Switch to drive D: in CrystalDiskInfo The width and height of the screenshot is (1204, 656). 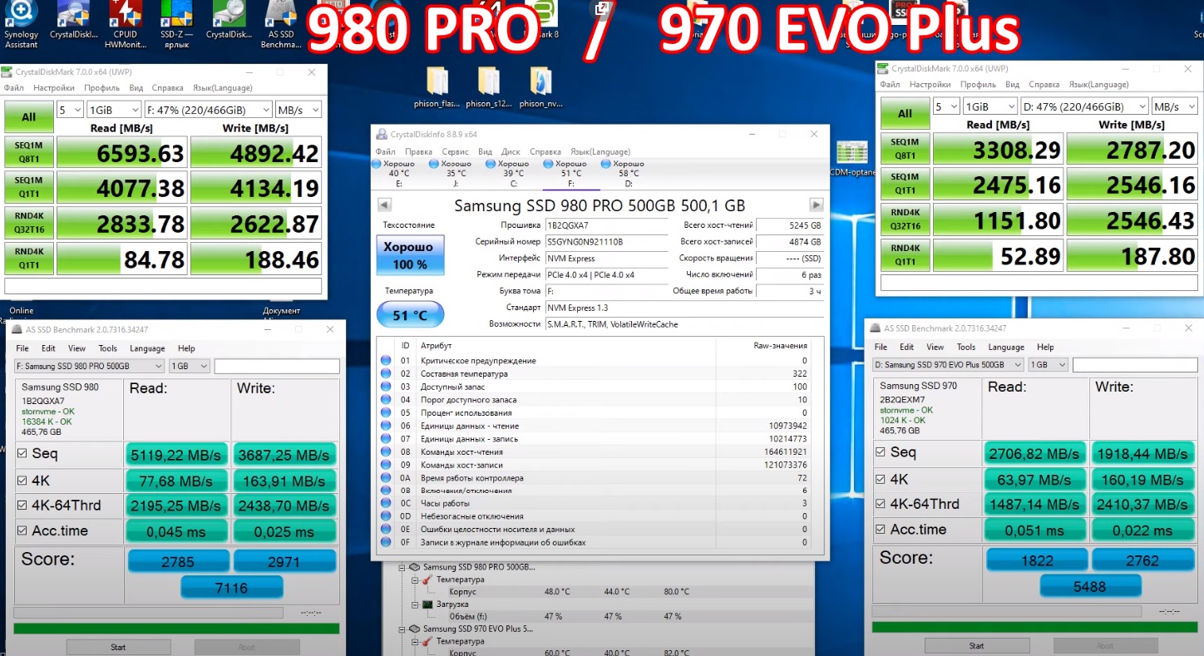629,173
